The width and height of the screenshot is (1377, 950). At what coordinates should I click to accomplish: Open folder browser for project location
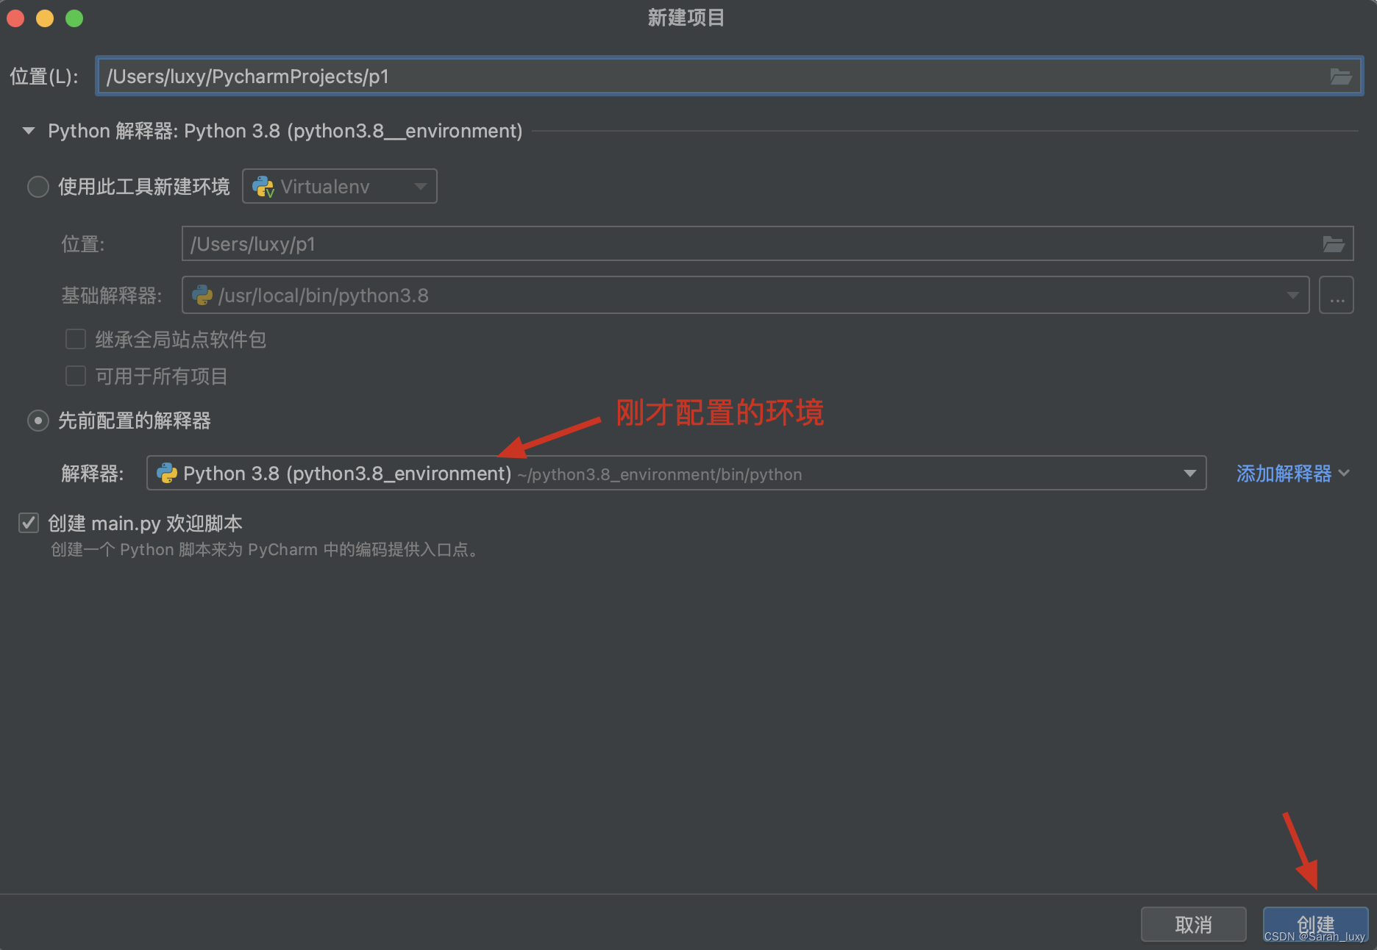tap(1340, 76)
